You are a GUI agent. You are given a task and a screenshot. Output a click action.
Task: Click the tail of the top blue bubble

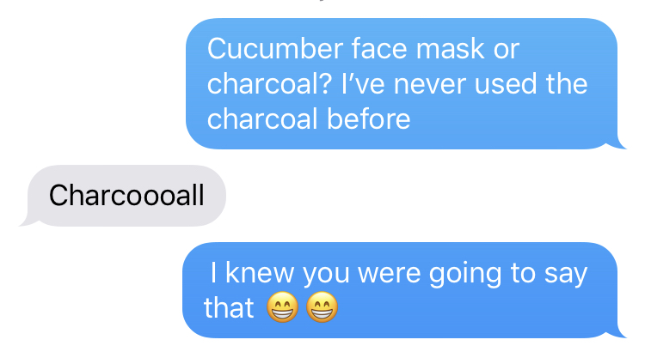[616, 143]
